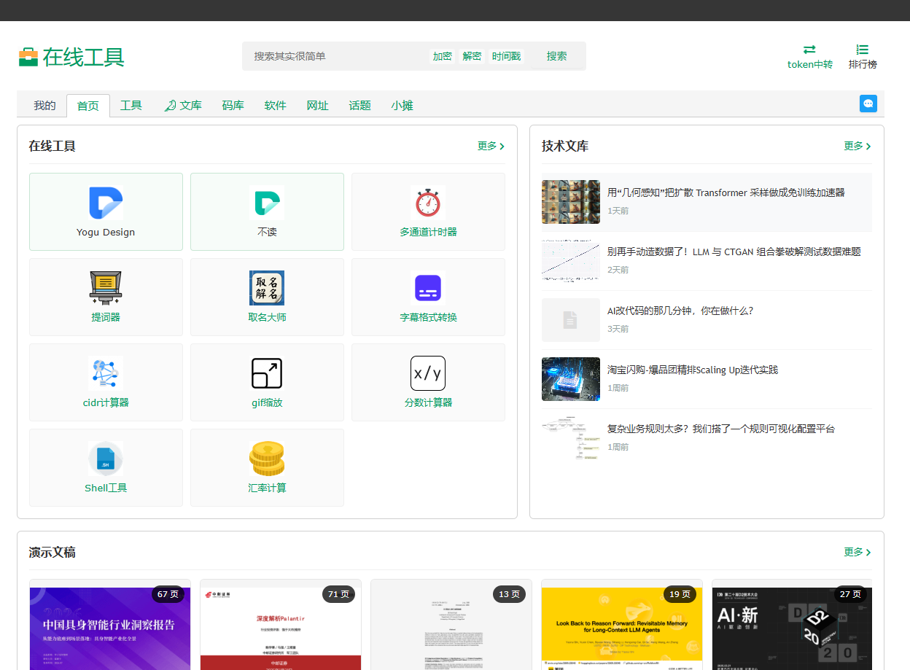Switch to the 文库 tab
910x670 pixels.
pos(183,106)
